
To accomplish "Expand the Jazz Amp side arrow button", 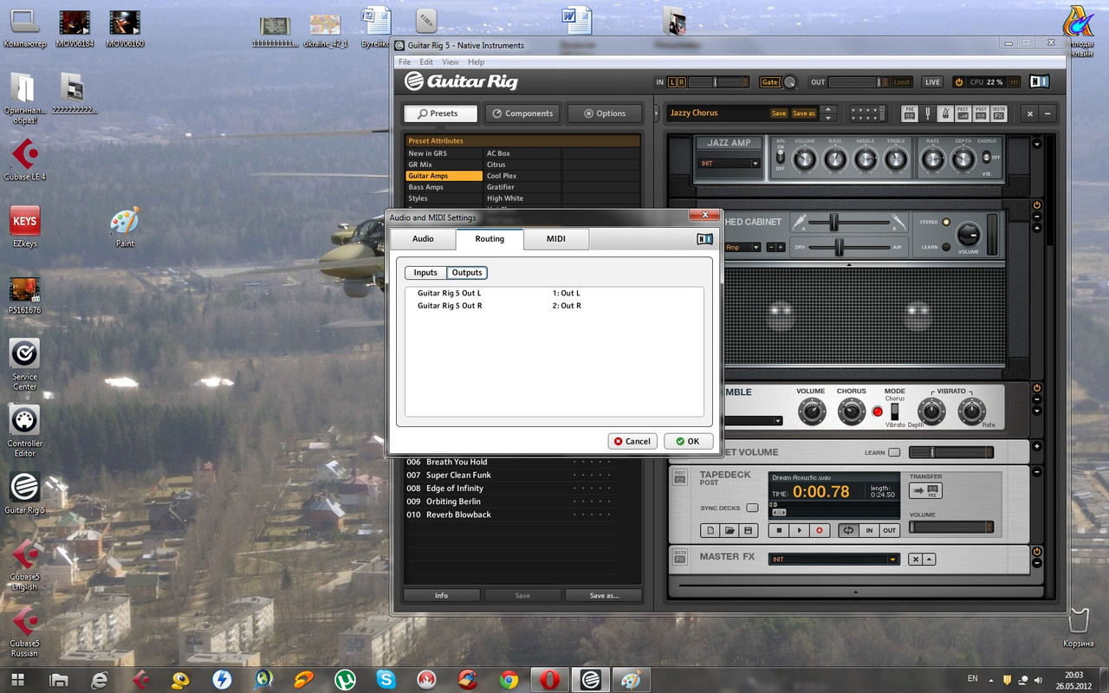I will [x=1037, y=144].
